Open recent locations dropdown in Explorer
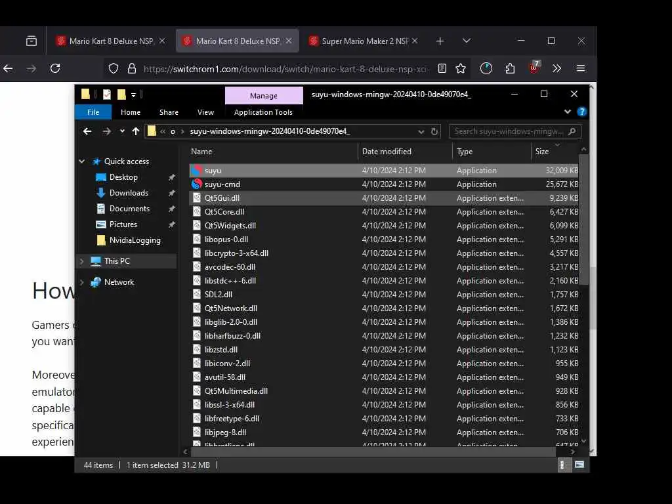The image size is (672, 504). [122, 131]
